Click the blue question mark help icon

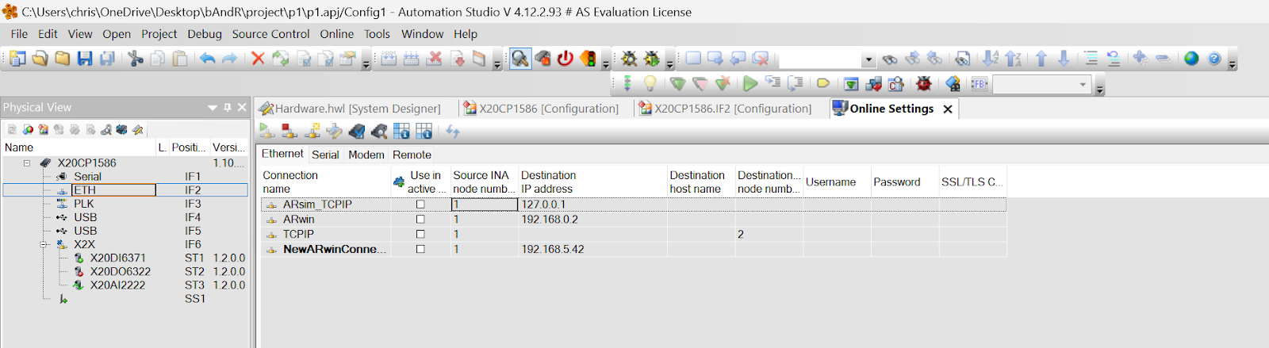1214,59
